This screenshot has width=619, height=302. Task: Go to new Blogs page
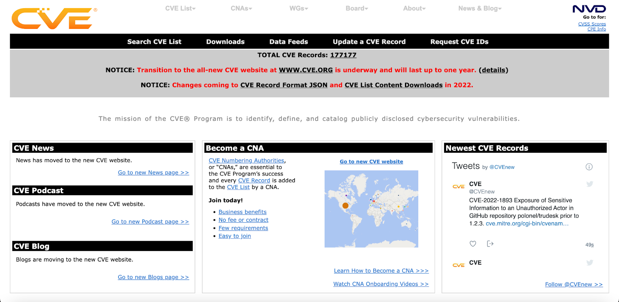tap(153, 277)
